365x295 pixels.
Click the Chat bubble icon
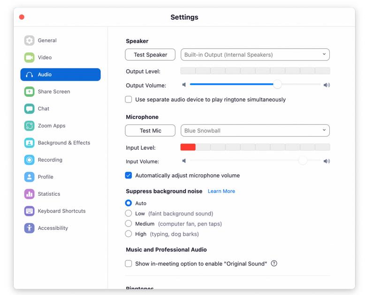30,109
